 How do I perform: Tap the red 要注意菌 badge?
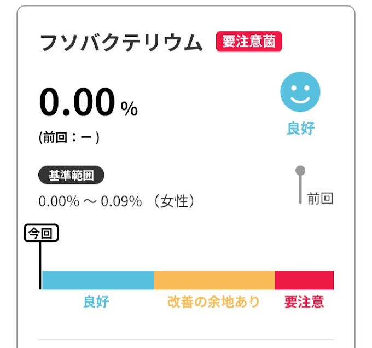coord(249,42)
